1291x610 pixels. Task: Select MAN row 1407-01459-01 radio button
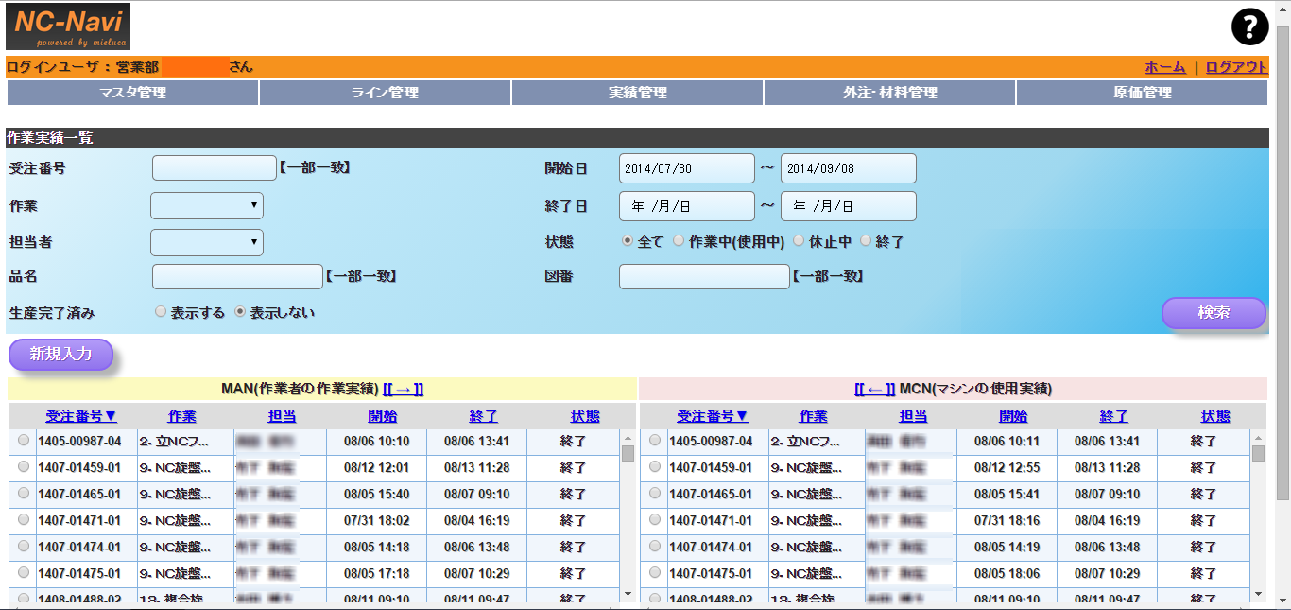click(x=24, y=466)
